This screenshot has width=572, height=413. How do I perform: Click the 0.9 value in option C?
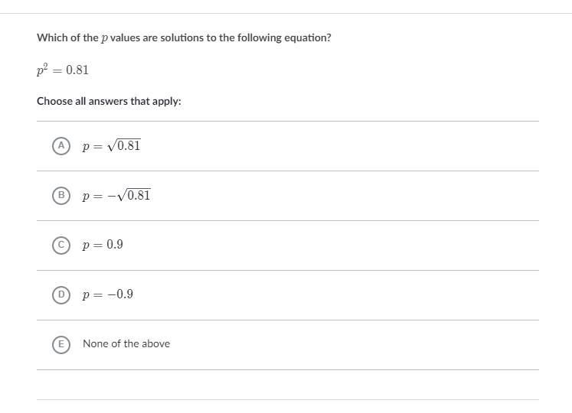(x=115, y=245)
